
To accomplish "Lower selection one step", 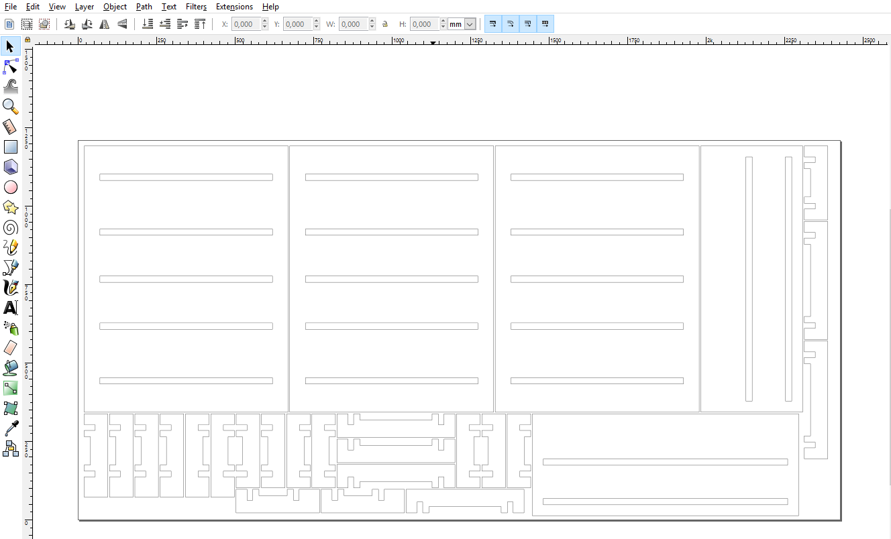I will point(165,24).
